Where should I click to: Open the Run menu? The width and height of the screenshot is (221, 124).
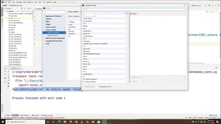tap(36, 2)
